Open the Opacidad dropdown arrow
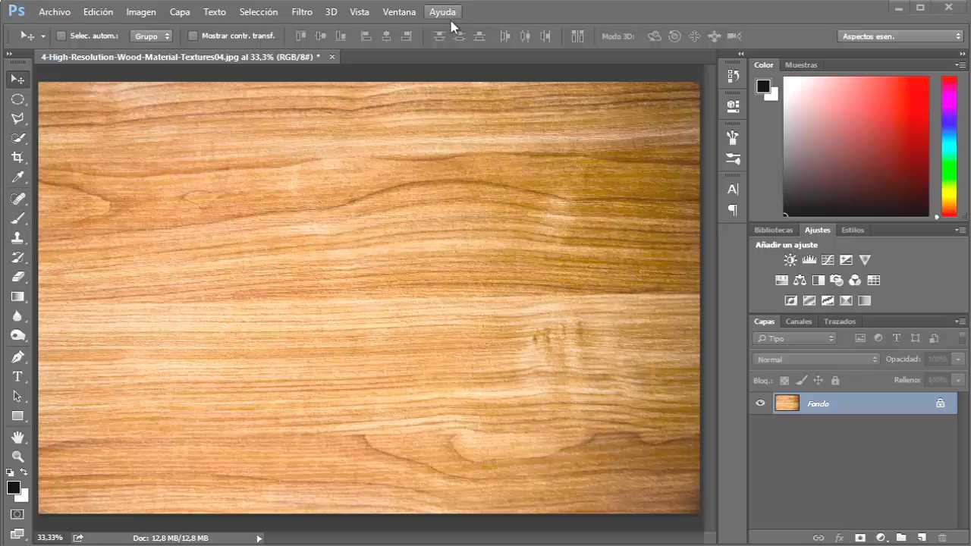The width and height of the screenshot is (971, 546). [958, 359]
